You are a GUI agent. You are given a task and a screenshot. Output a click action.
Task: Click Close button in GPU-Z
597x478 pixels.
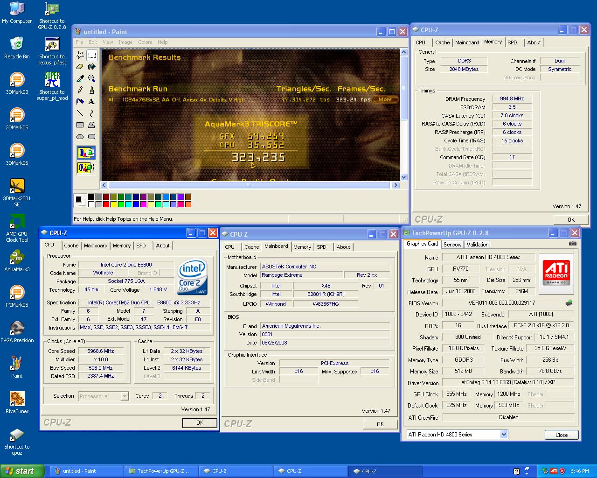[x=562, y=435]
